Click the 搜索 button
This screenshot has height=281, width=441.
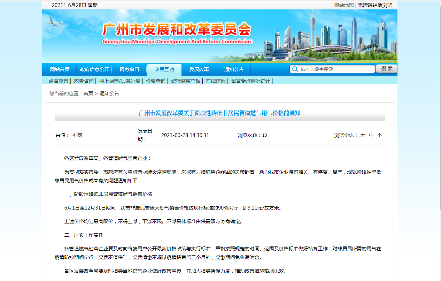coord(387,69)
